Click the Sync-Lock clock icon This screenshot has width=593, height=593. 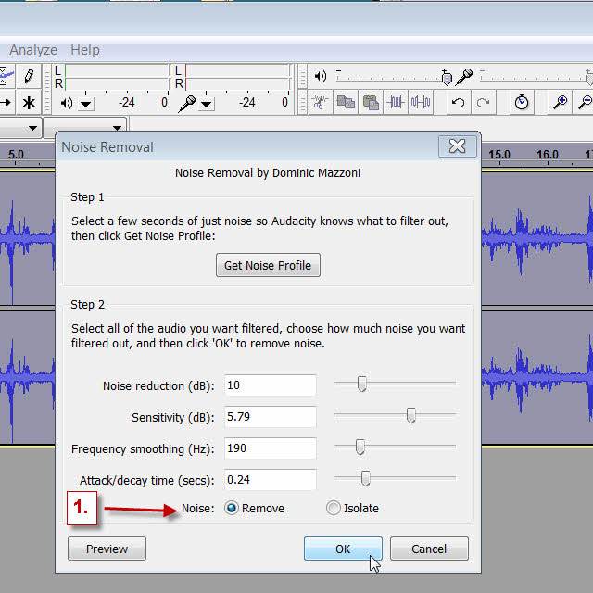click(x=522, y=102)
